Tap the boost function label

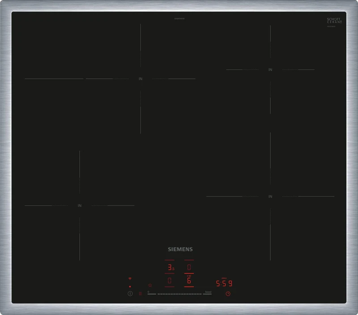click(x=209, y=292)
